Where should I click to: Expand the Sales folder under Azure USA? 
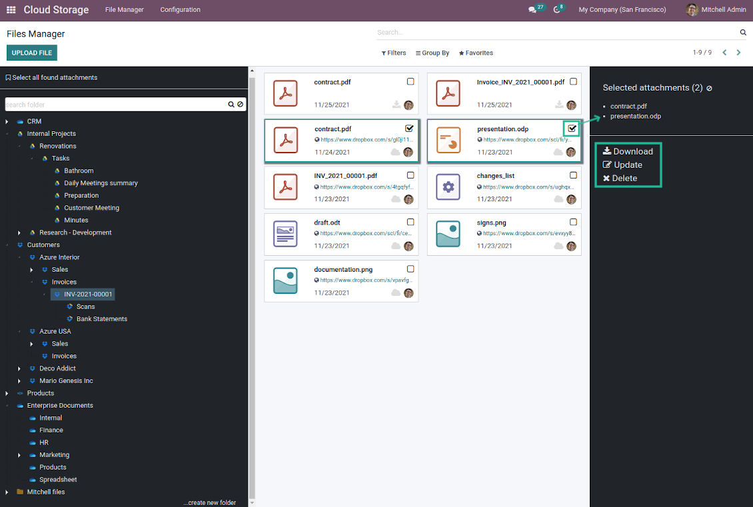tap(32, 344)
